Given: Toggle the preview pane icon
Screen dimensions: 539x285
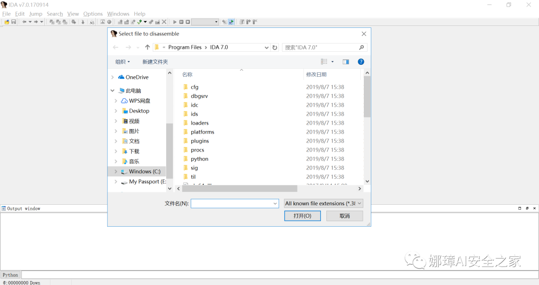Looking at the screenshot, I should 346,62.
